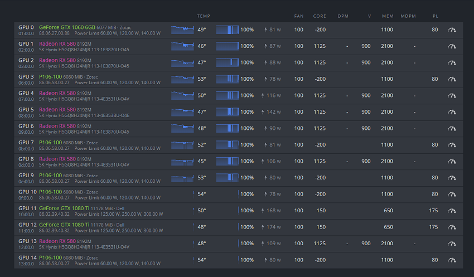The width and height of the screenshot is (474, 277).
Task: Click GPU 6 fan value 100
Action: click(x=299, y=128)
